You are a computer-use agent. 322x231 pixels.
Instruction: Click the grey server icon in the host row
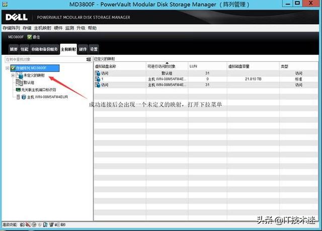point(18,97)
